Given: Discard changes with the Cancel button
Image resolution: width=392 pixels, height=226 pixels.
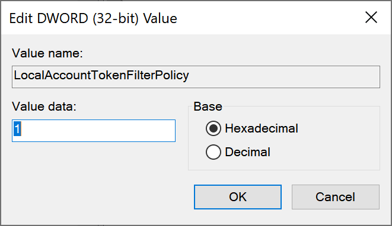Looking at the screenshot, I should pyautogui.click(x=336, y=197).
